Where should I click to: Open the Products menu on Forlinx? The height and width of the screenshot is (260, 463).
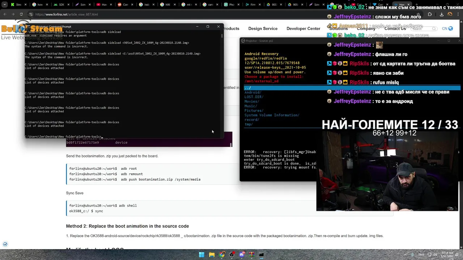[231, 29]
